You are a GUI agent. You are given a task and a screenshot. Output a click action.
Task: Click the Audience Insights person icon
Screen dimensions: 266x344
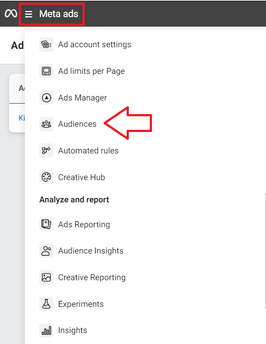46,251
